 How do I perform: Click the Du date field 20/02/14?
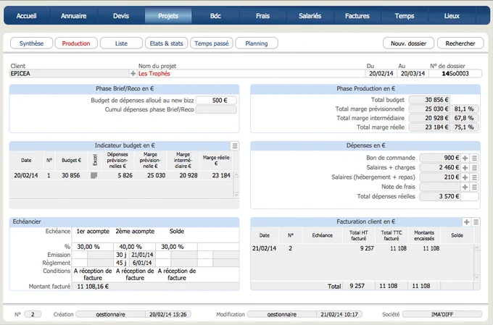click(381, 74)
